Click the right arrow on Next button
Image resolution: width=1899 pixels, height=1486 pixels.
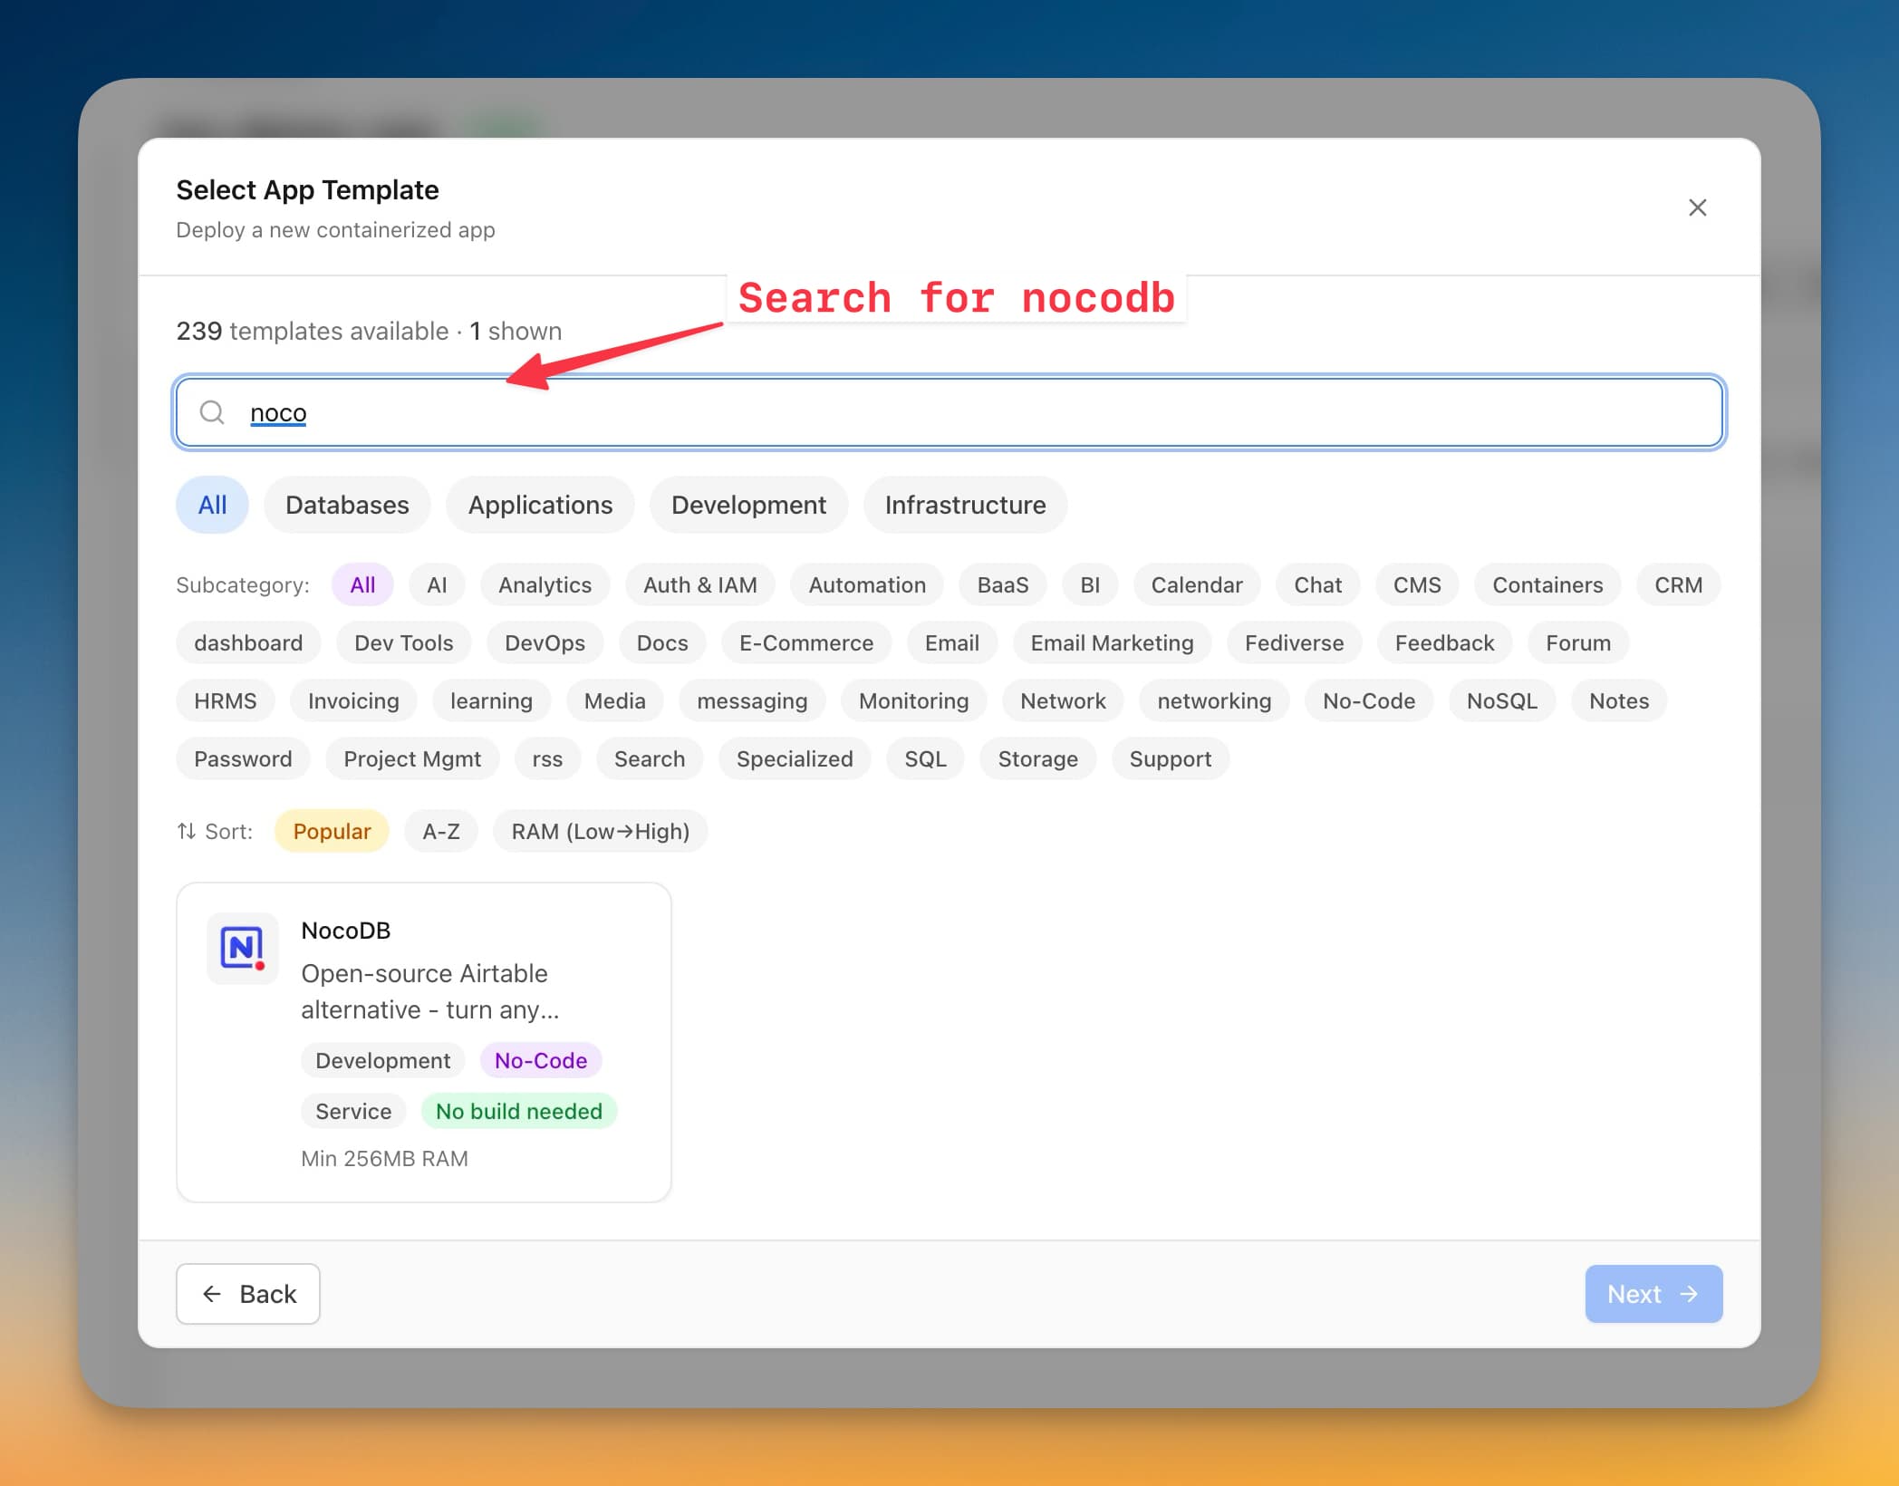(1691, 1294)
